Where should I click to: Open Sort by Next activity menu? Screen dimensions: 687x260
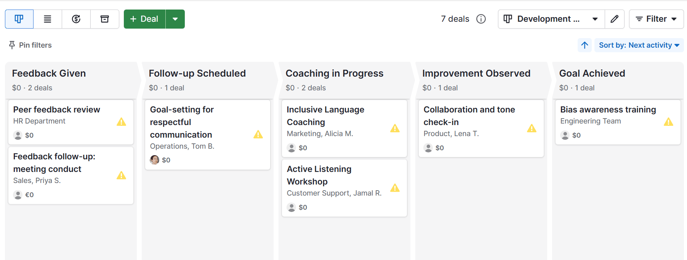[x=639, y=45]
